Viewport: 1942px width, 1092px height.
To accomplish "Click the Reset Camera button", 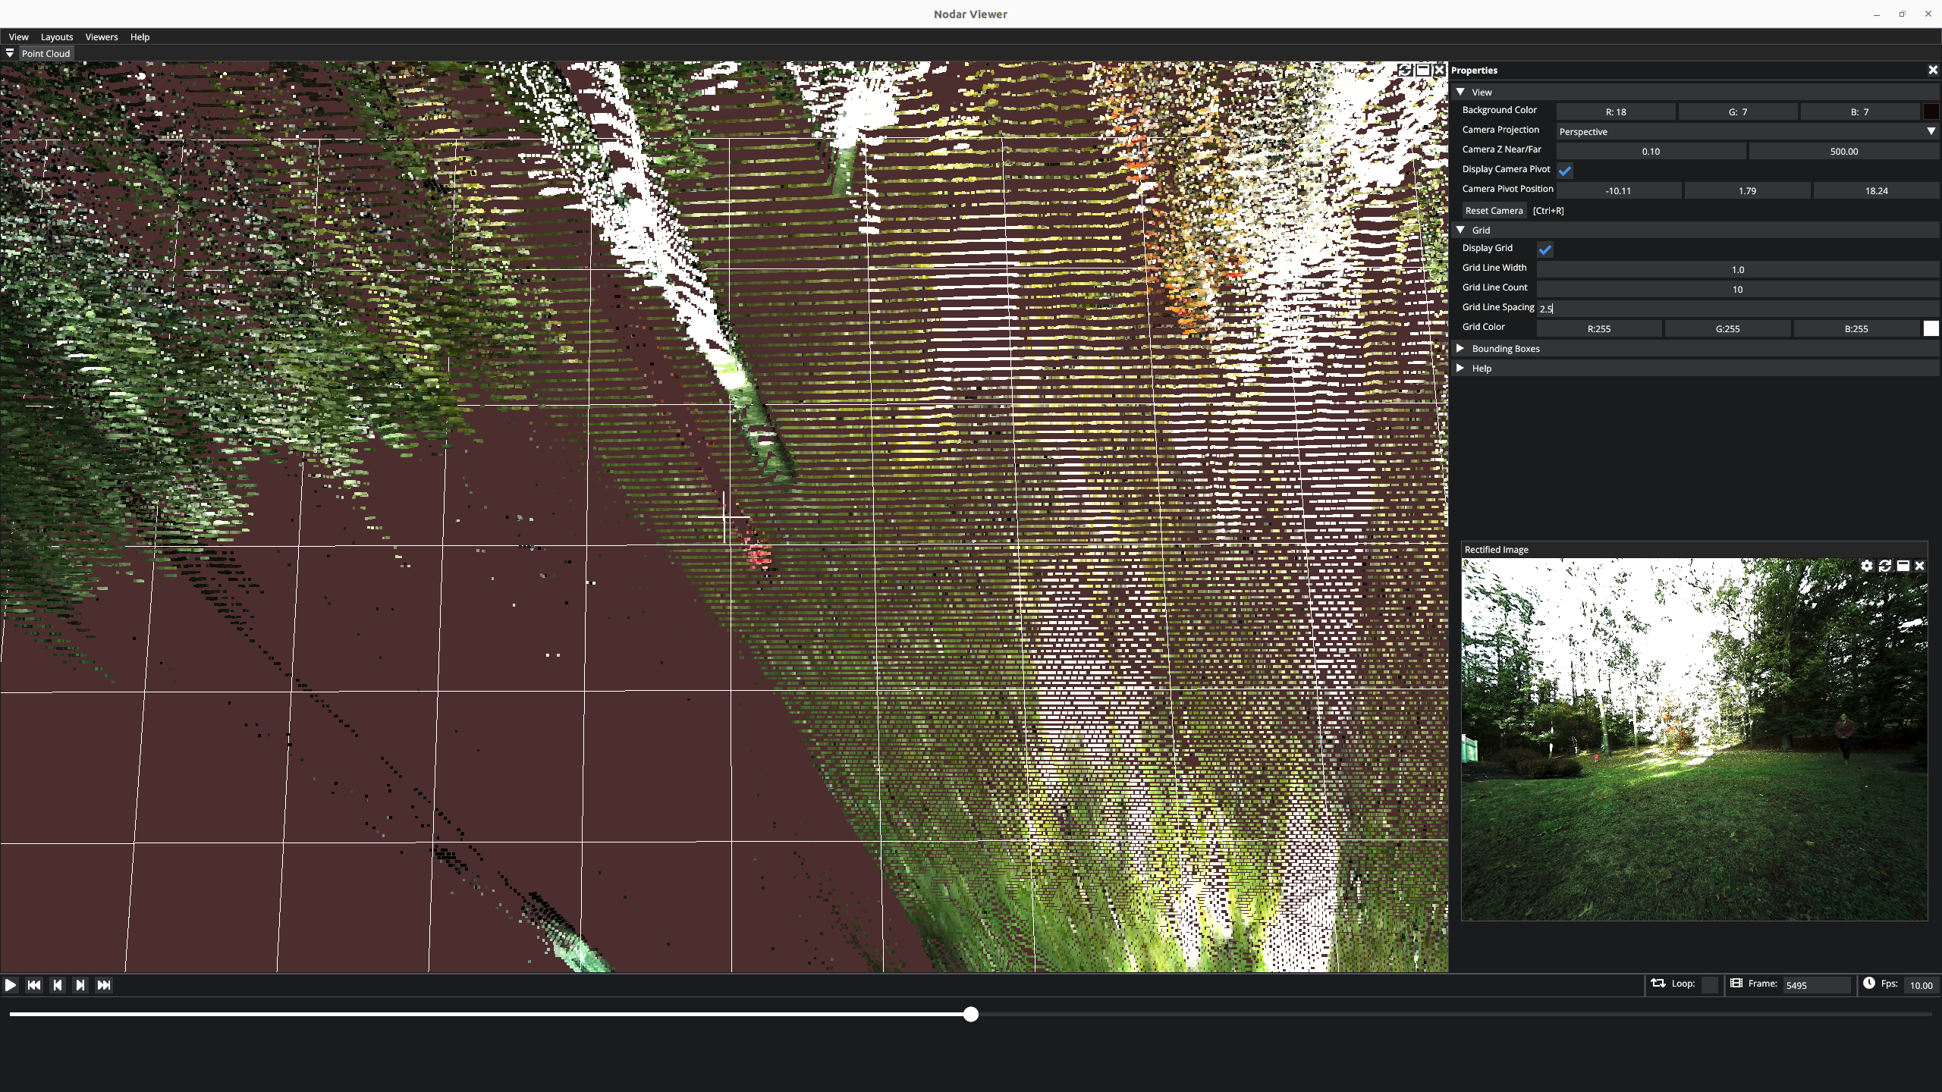I will [x=1494, y=211].
